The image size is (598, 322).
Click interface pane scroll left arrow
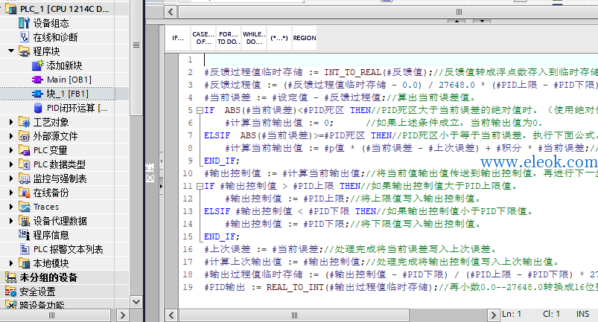(171, 12)
